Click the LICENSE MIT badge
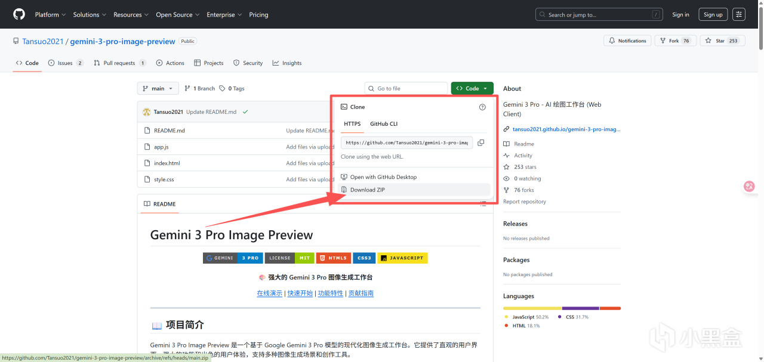 [x=289, y=258]
